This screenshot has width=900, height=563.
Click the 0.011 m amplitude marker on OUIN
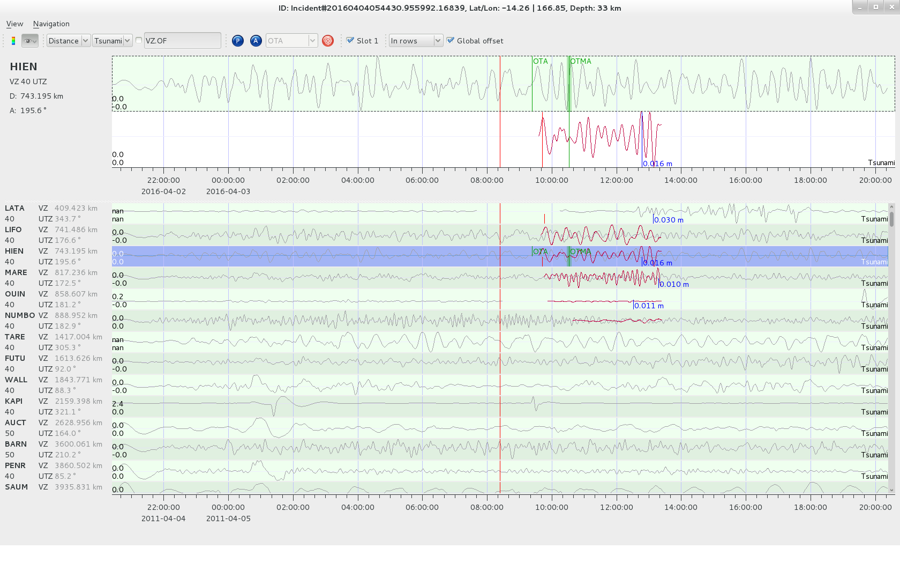(x=649, y=306)
